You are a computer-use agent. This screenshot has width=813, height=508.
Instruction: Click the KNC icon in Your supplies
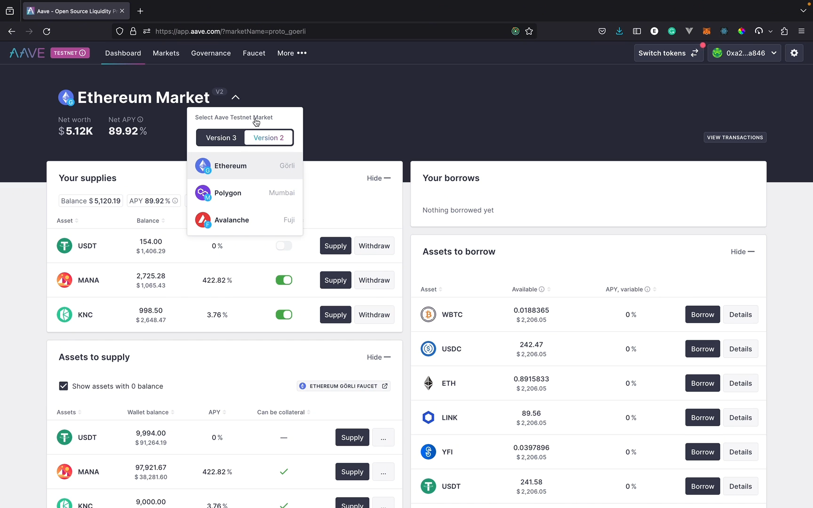64,315
